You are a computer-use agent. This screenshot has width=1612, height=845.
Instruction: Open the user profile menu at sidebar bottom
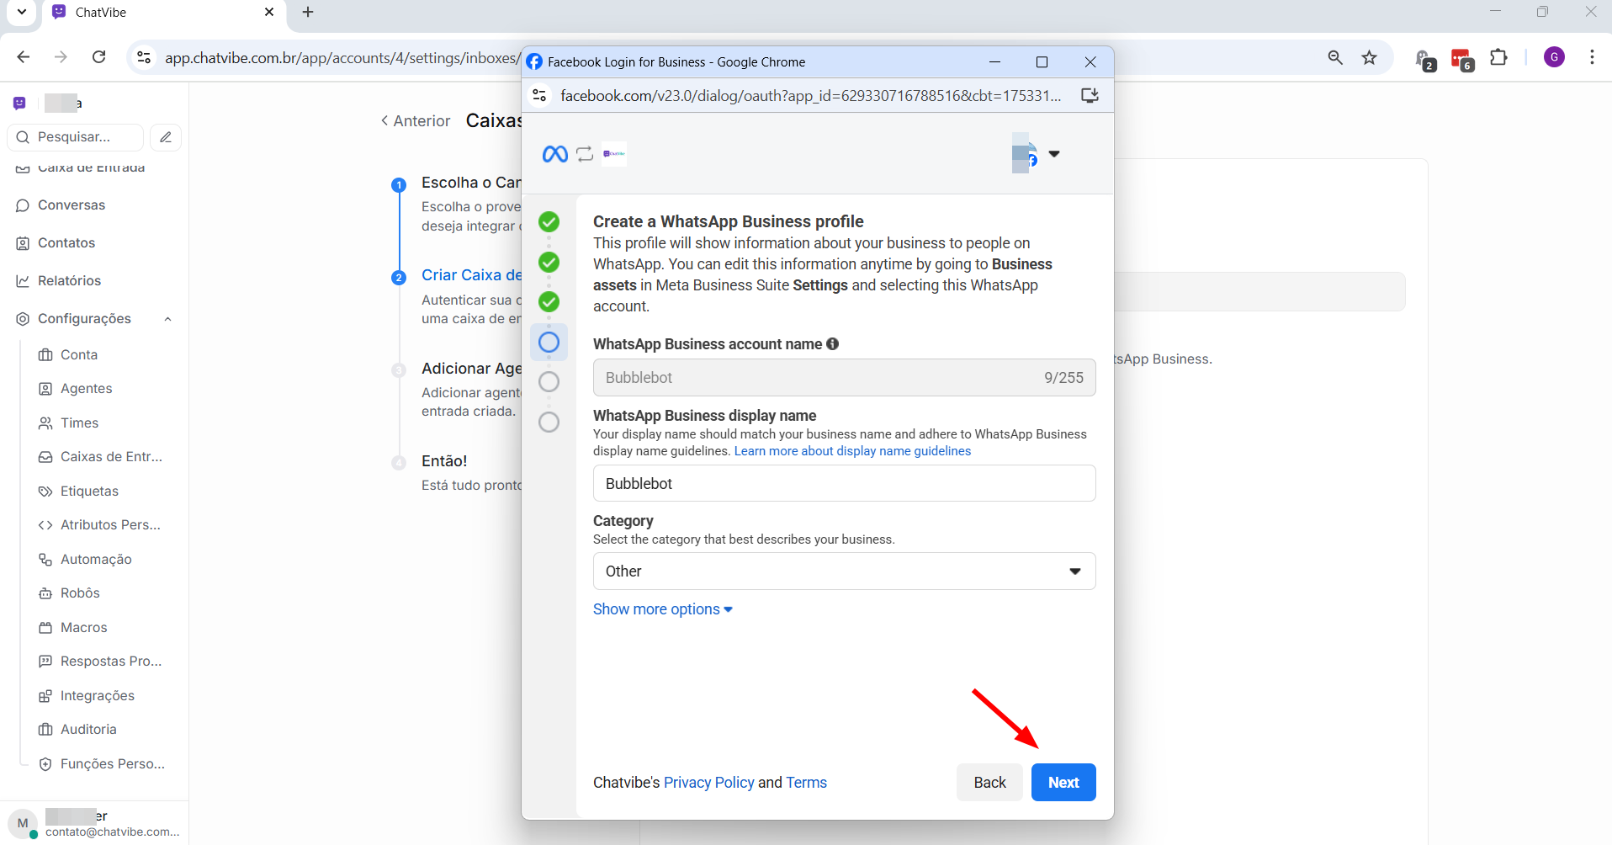tap(94, 823)
